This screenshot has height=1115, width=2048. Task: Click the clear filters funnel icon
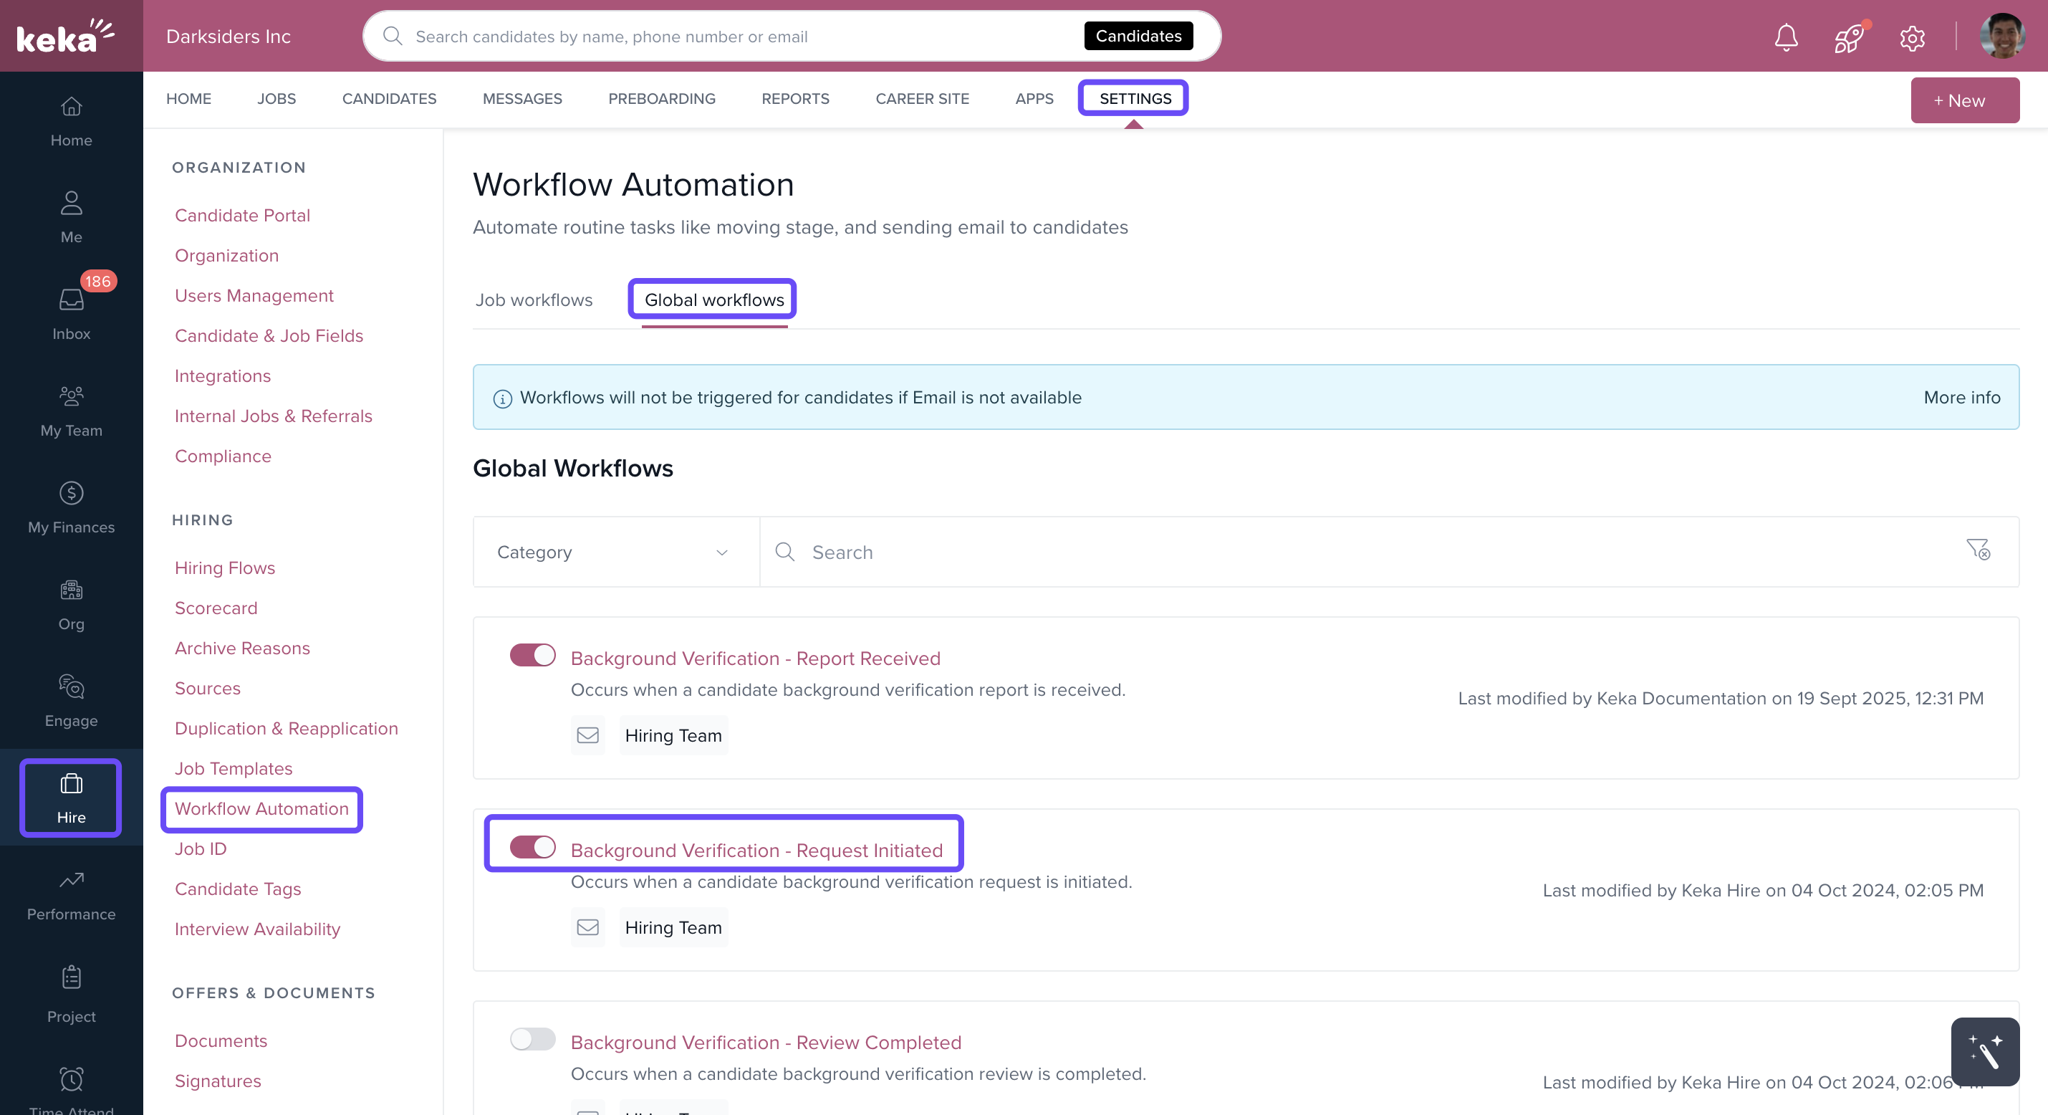pyautogui.click(x=1978, y=550)
